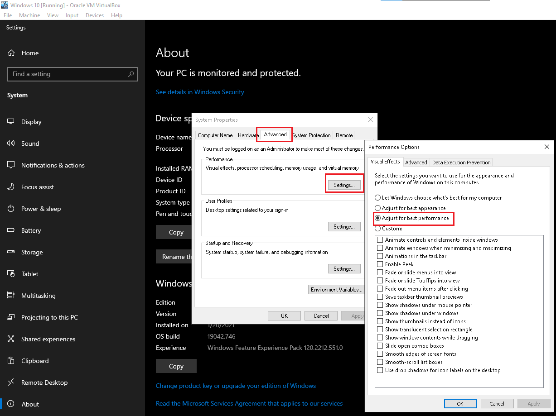Check Animate controls and elements inside windows
Viewport: 556px width, 416px height.
[x=380, y=240]
